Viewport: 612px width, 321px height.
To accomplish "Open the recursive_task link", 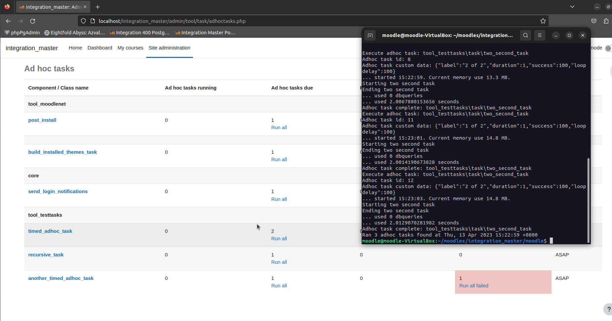I will tap(46, 255).
